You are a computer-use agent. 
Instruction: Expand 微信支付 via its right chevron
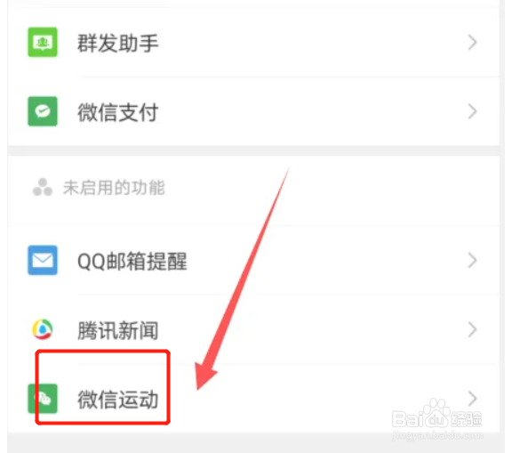coord(473,111)
